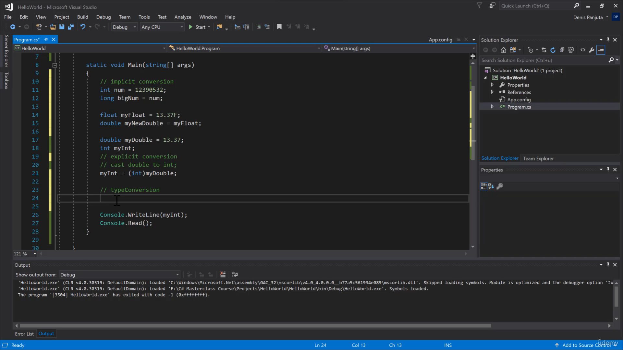
Task: Click the Home icon in Solution Explorer
Action: (503, 50)
